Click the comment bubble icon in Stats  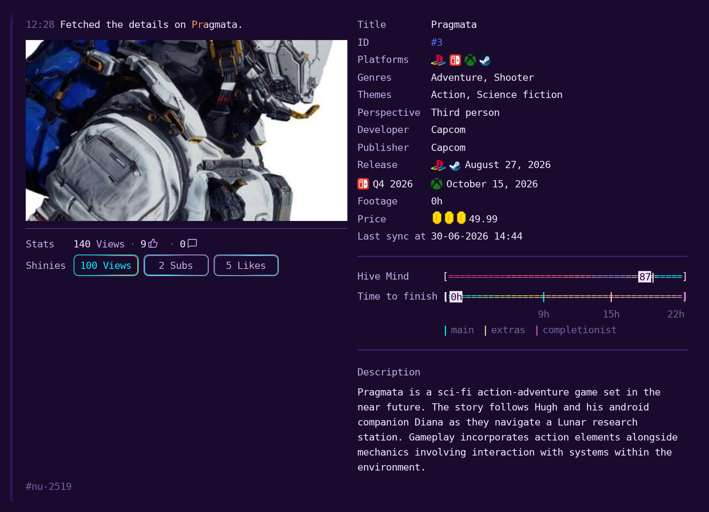click(x=192, y=243)
